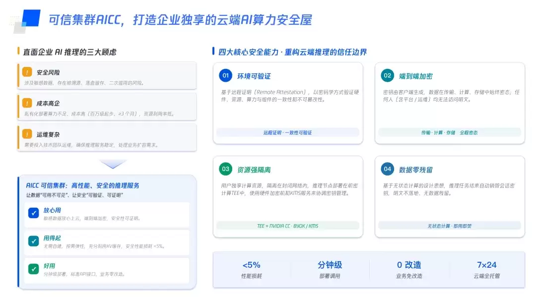Image resolution: width=536 pixels, height=297 pixels.
Task: Click the 0 改造 业务免改造 statistic
Action: [409, 270]
